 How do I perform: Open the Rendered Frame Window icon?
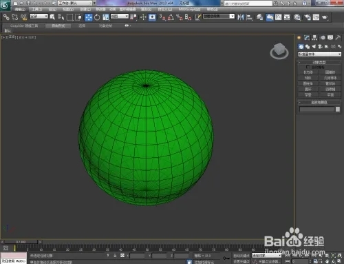[316, 17]
